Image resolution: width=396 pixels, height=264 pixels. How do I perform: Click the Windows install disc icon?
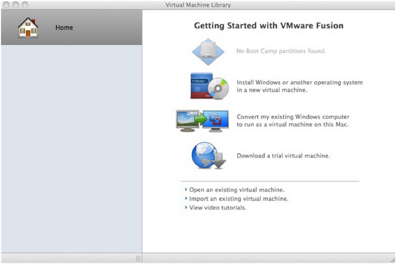[210, 86]
